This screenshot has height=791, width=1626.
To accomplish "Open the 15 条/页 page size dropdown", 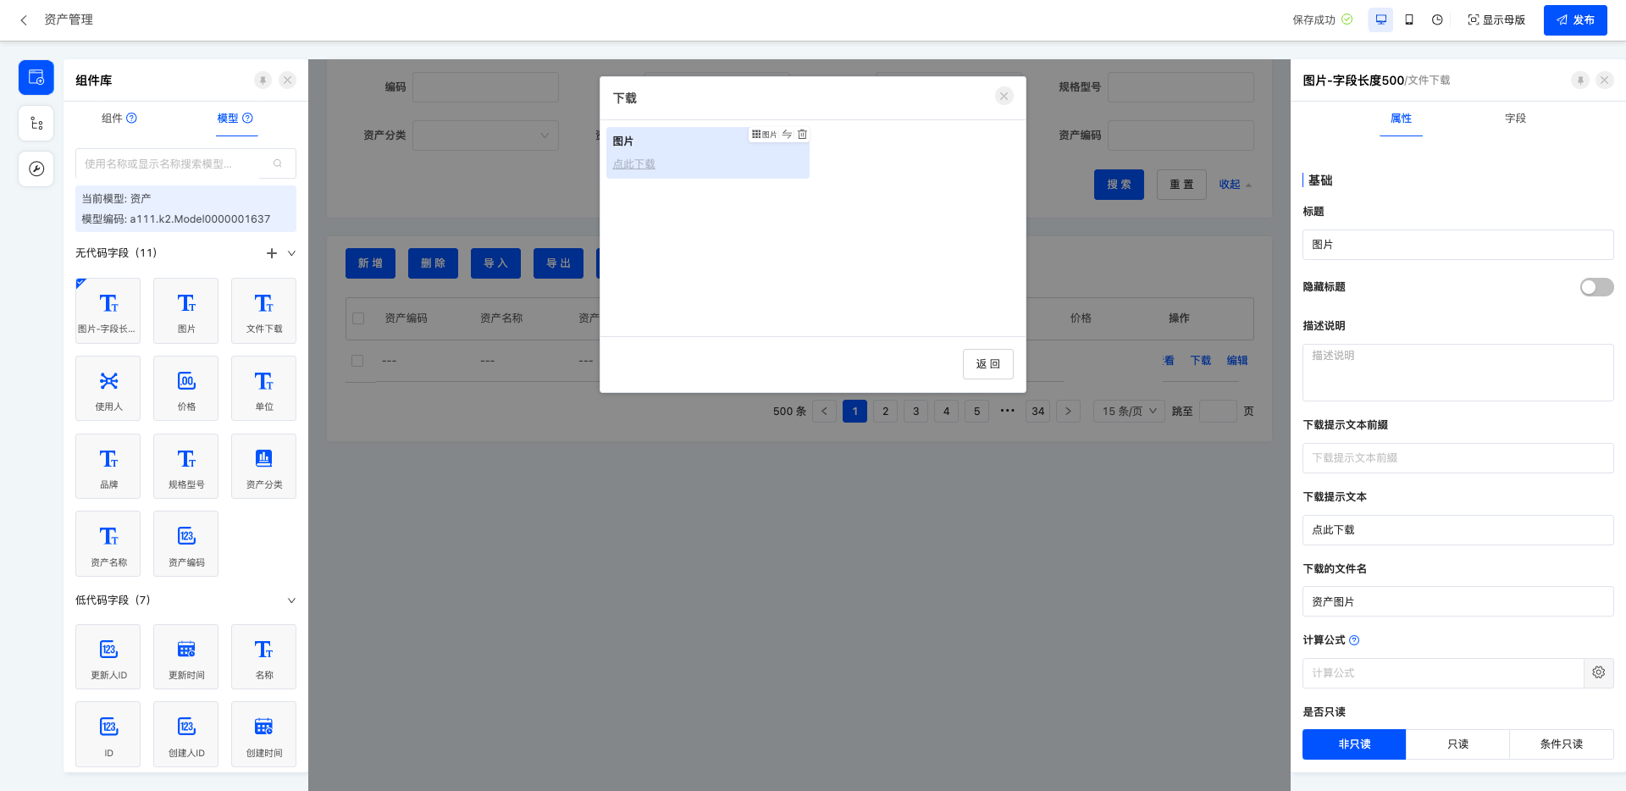I will [1129, 412].
